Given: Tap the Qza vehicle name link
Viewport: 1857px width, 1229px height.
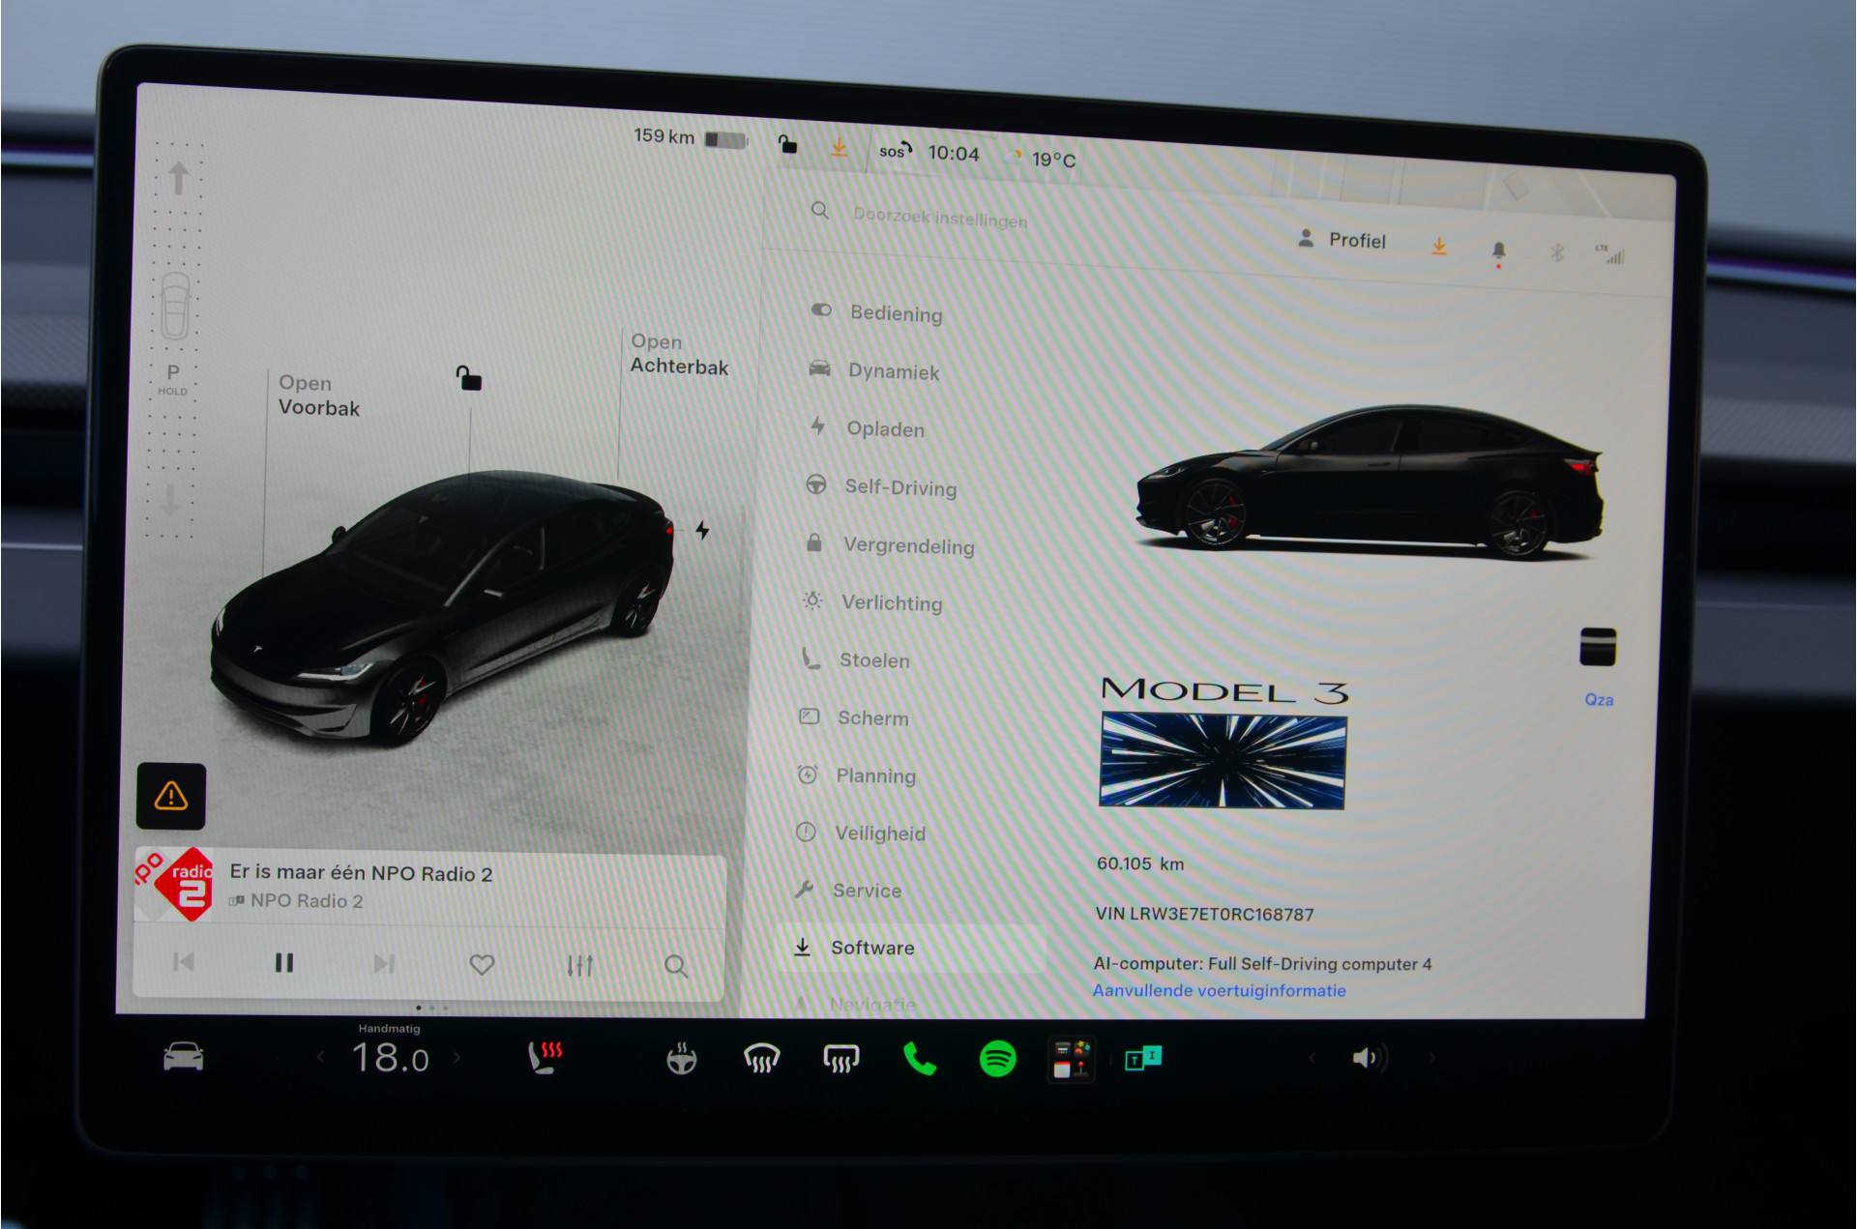Looking at the screenshot, I should coord(1599,699).
